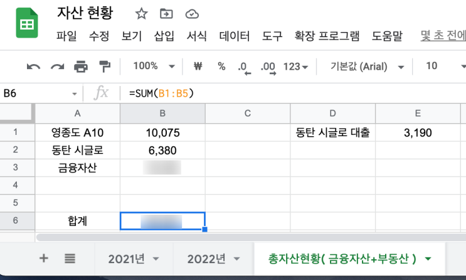The height and width of the screenshot is (280, 466).
Task: Click the move to folder icon
Action: pos(166,14)
